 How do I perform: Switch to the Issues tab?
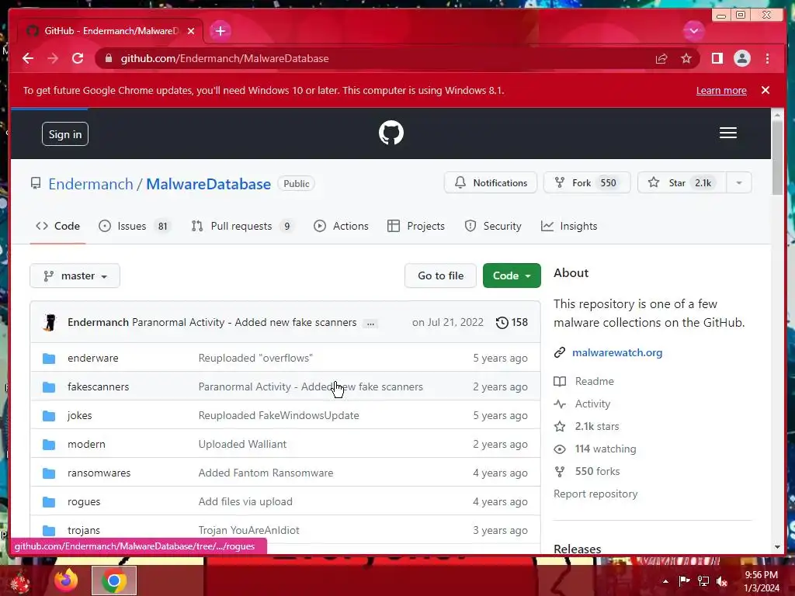[x=135, y=226]
